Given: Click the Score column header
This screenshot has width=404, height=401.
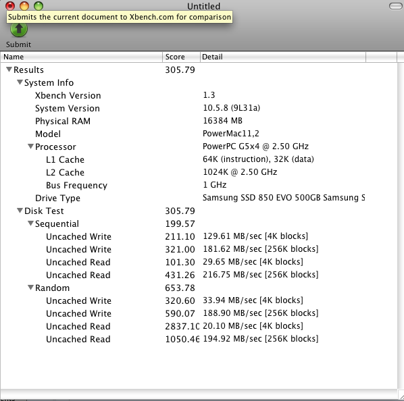Looking at the screenshot, I should [x=181, y=57].
